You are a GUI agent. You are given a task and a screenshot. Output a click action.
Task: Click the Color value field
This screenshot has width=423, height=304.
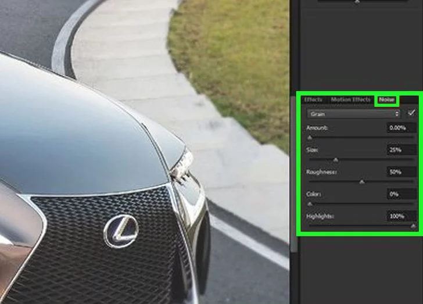[x=402, y=194]
